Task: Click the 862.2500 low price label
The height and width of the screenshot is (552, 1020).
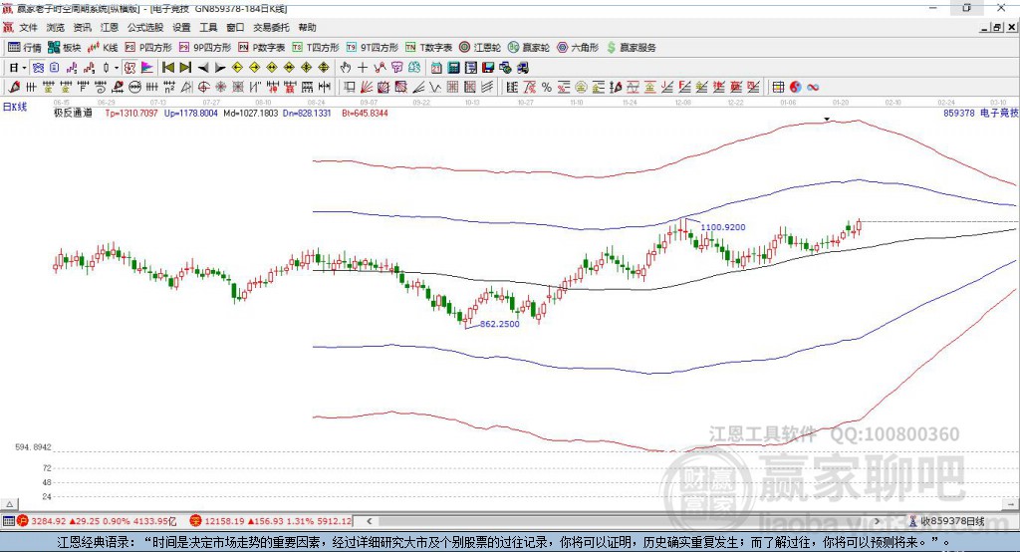Action: 500,324
